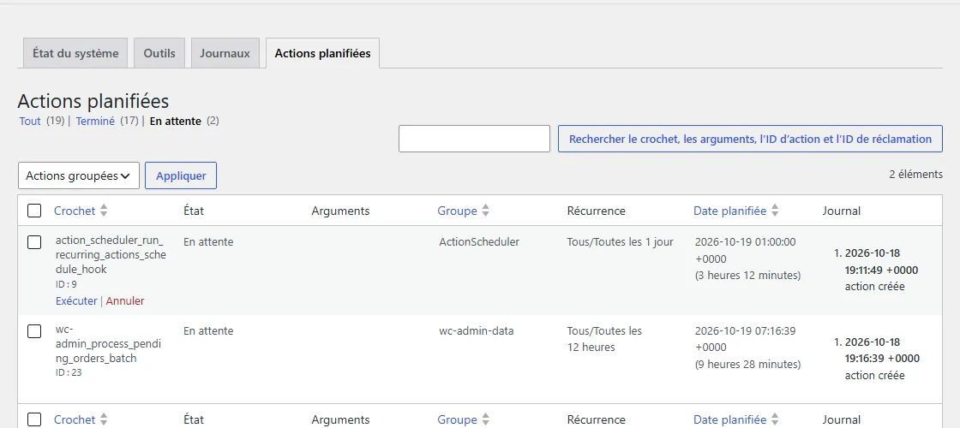Click the action_scheduler_run_recurring hook name
The image size is (960, 428).
[111, 256]
